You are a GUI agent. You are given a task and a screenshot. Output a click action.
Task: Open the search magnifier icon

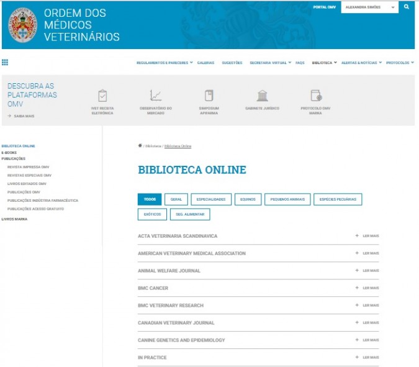point(407,7)
